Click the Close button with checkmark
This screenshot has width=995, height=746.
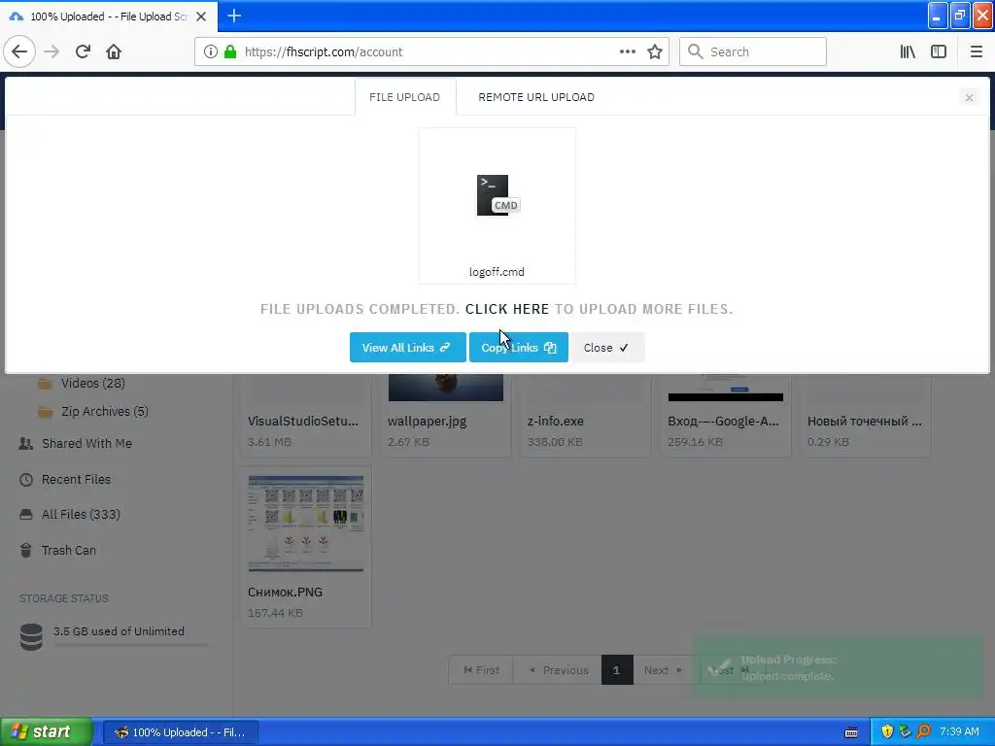point(606,348)
